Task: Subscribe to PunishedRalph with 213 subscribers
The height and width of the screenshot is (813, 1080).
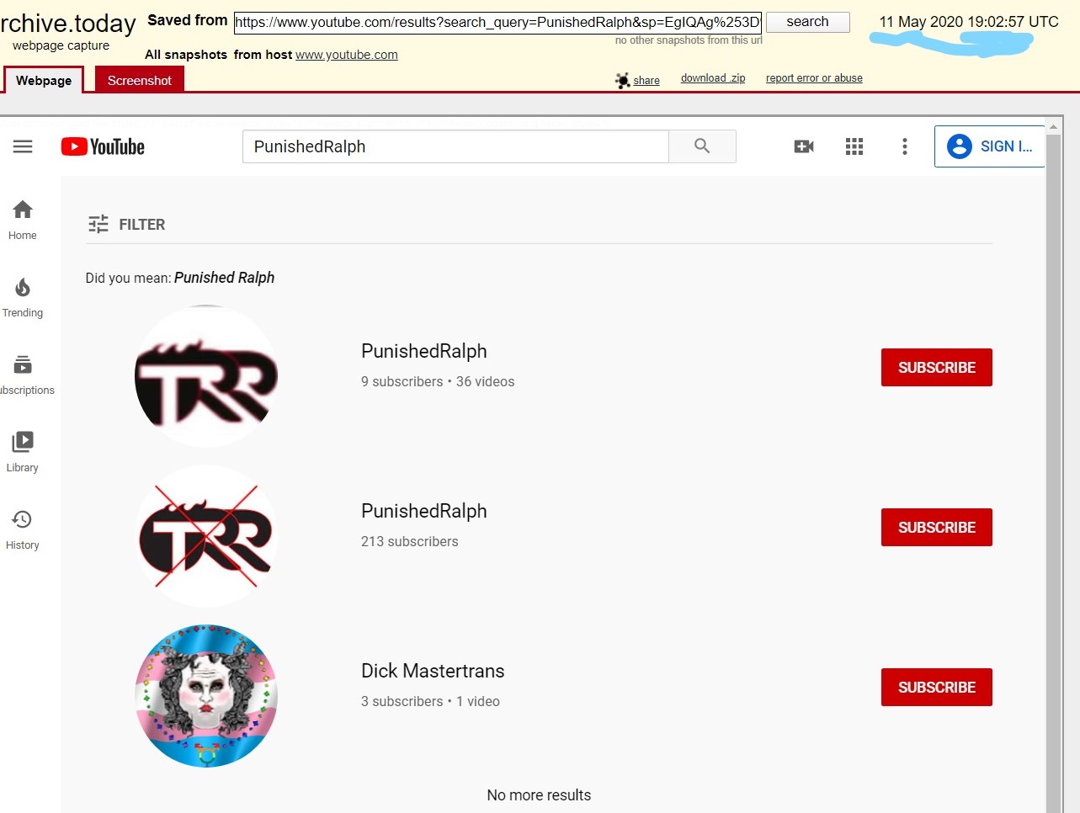Action: [x=937, y=528]
